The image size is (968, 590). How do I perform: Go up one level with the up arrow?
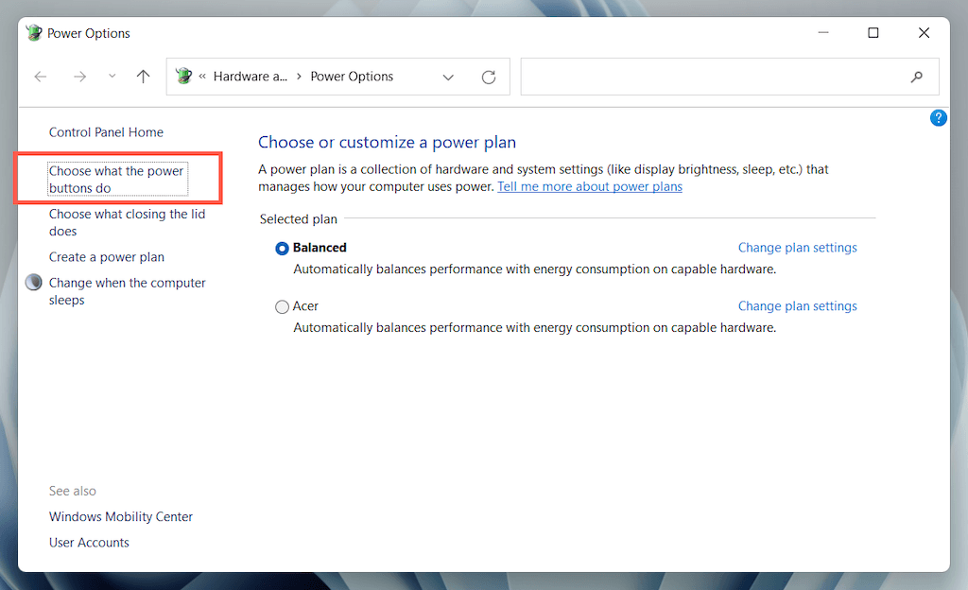click(x=144, y=77)
